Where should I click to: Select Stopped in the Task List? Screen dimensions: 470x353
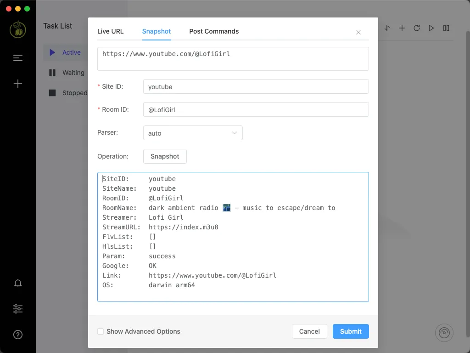(x=68, y=93)
